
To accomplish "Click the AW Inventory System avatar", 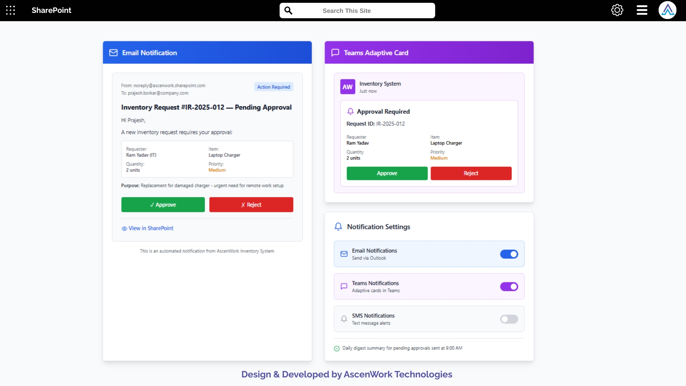I will point(347,86).
